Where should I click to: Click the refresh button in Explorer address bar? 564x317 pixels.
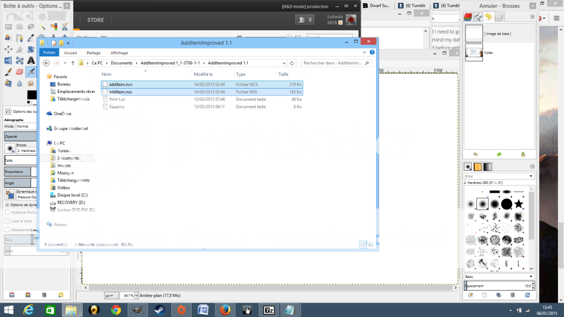tap(292, 63)
